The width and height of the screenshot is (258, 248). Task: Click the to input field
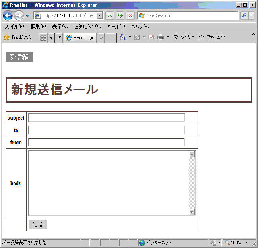[107, 130]
